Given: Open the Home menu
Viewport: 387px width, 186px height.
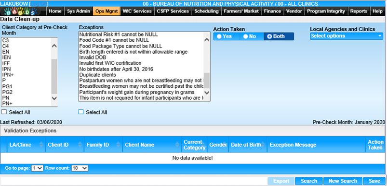Looking at the screenshot, I should click(x=55, y=12).
